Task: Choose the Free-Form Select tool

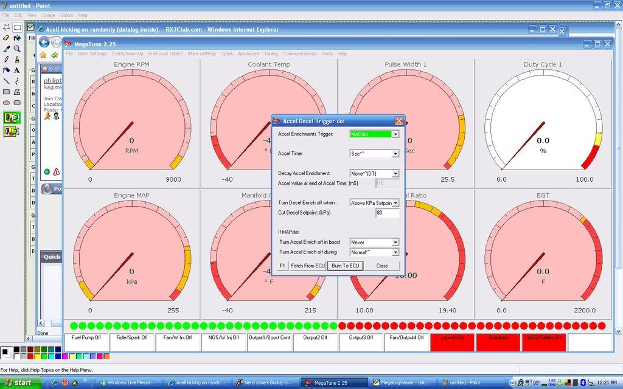Action: tap(6, 27)
